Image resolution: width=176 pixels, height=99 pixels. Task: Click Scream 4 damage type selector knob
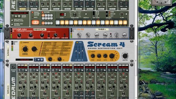pyautogui.click(x=34, y=49)
